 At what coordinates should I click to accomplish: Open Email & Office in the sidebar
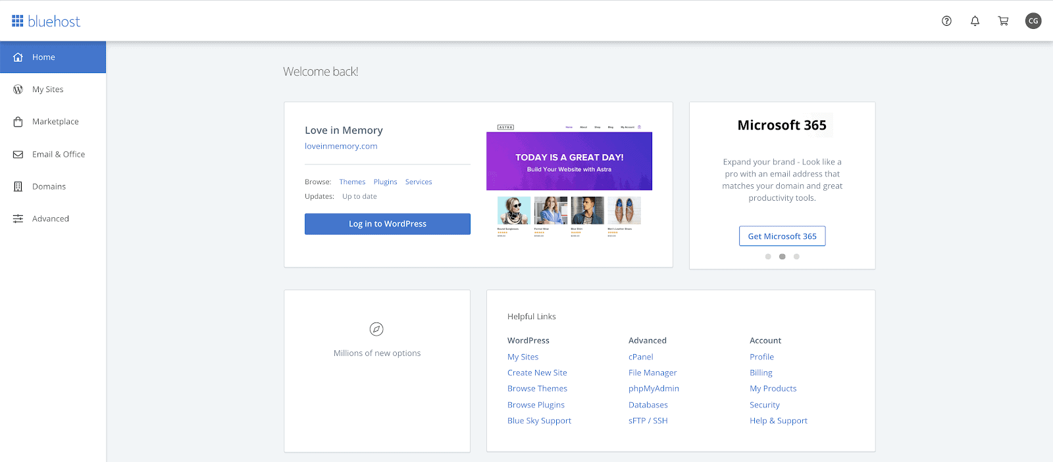click(x=53, y=155)
